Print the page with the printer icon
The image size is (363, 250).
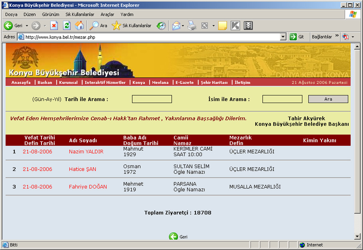tap(192, 25)
